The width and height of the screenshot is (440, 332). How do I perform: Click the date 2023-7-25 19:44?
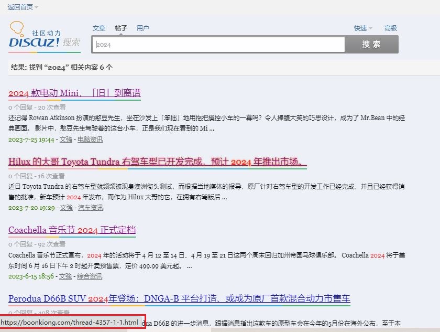click(31, 140)
